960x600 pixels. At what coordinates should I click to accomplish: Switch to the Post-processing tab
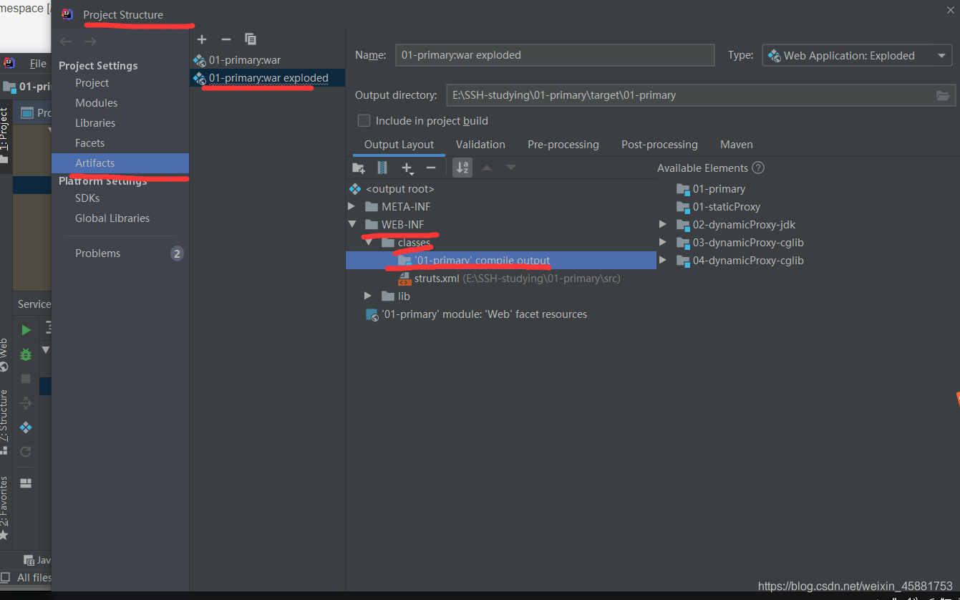(x=659, y=145)
